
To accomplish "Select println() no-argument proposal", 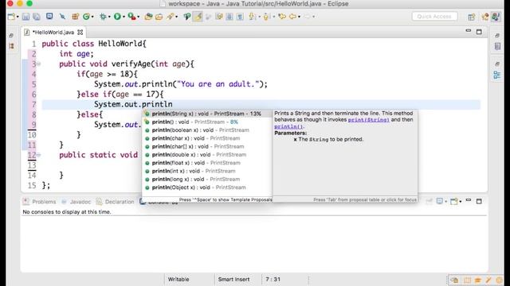I will pyautogui.click(x=207, y=122).
